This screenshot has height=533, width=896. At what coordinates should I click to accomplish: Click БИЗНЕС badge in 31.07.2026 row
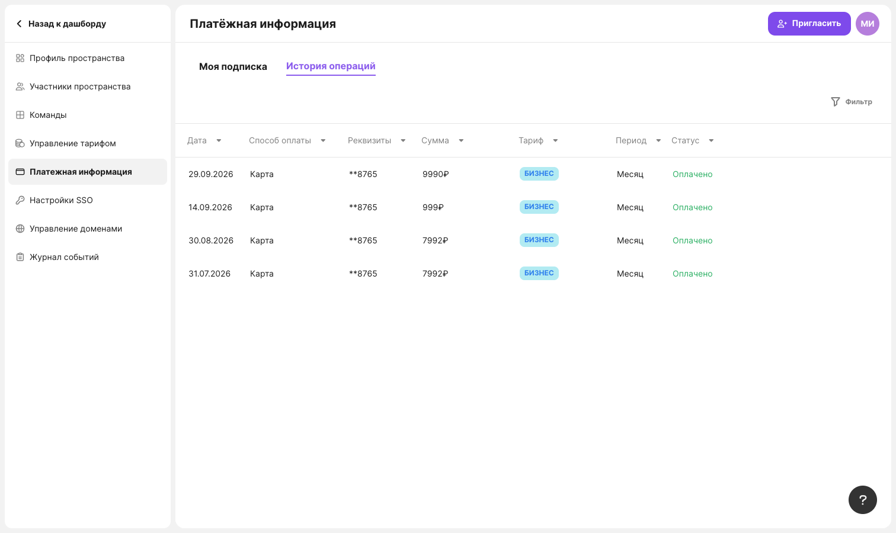pos(539,273)
